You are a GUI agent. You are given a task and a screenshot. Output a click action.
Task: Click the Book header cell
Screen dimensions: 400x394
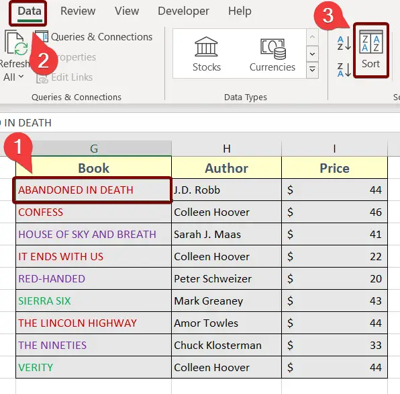pos(93,168)
